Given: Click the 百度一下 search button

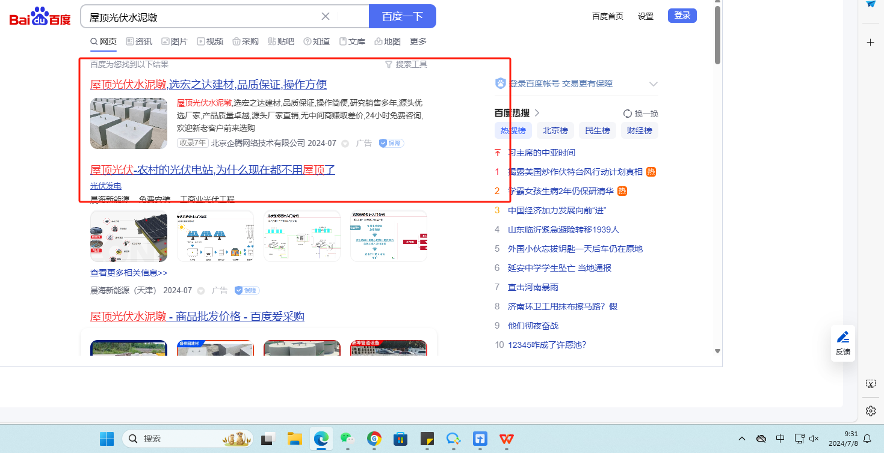Looking at the screenshot, I should pos(402,16).
